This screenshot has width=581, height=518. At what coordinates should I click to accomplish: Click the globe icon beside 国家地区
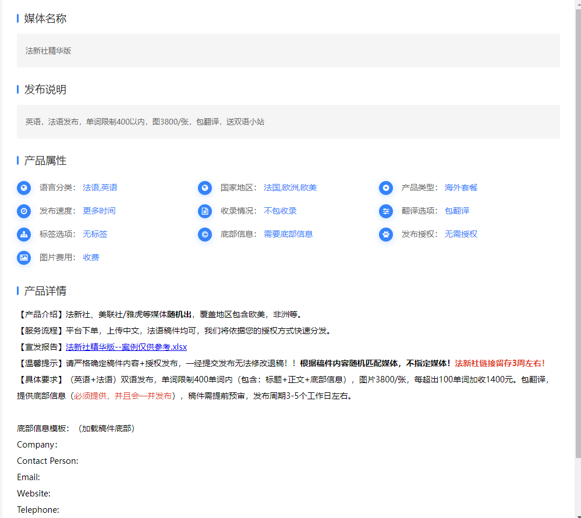[204, 188]
